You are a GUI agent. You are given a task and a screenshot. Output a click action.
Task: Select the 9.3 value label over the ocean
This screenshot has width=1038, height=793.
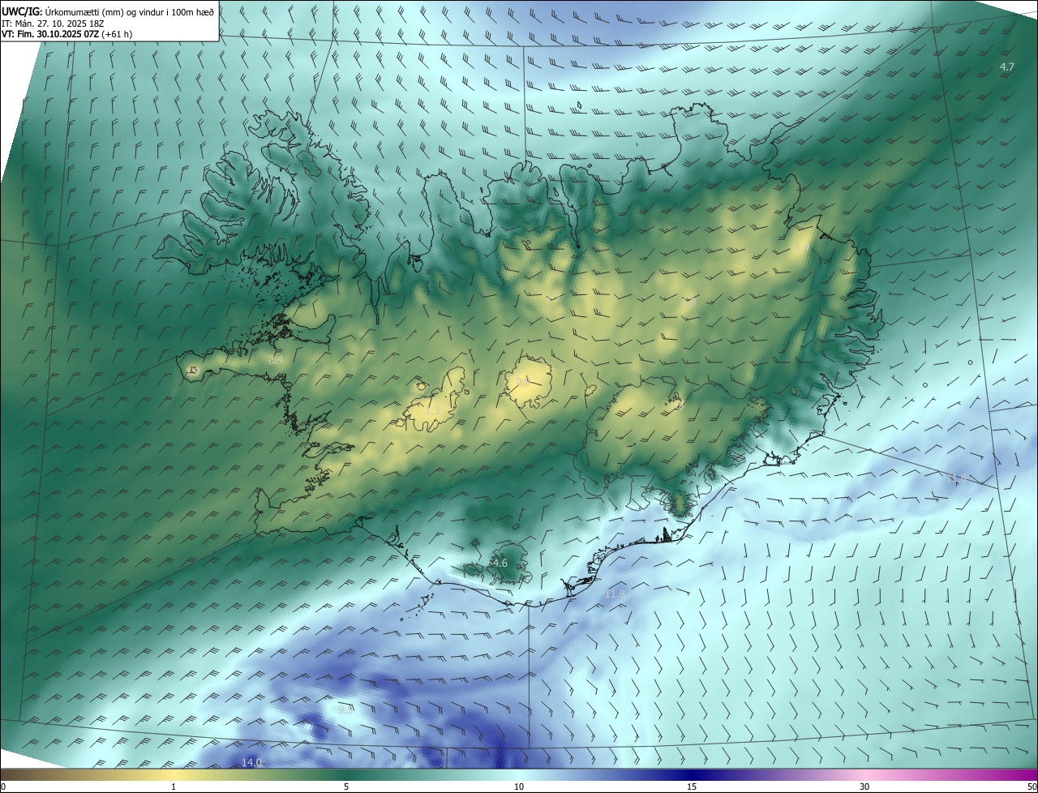coord(345,709)
